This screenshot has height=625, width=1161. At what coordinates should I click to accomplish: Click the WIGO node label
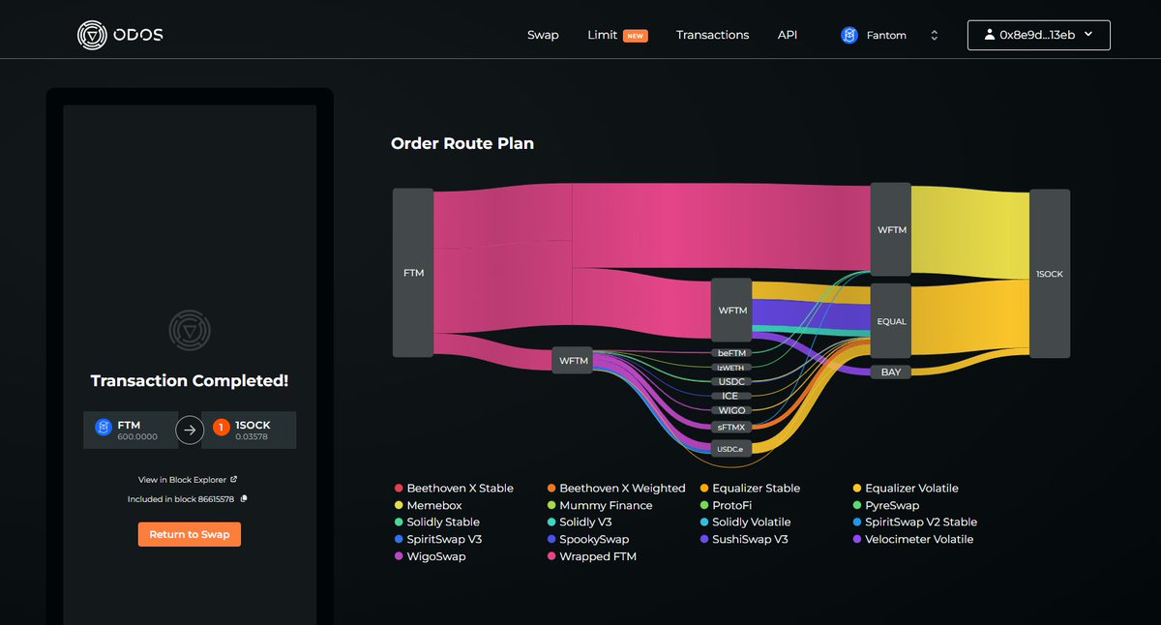click(732, 410)
